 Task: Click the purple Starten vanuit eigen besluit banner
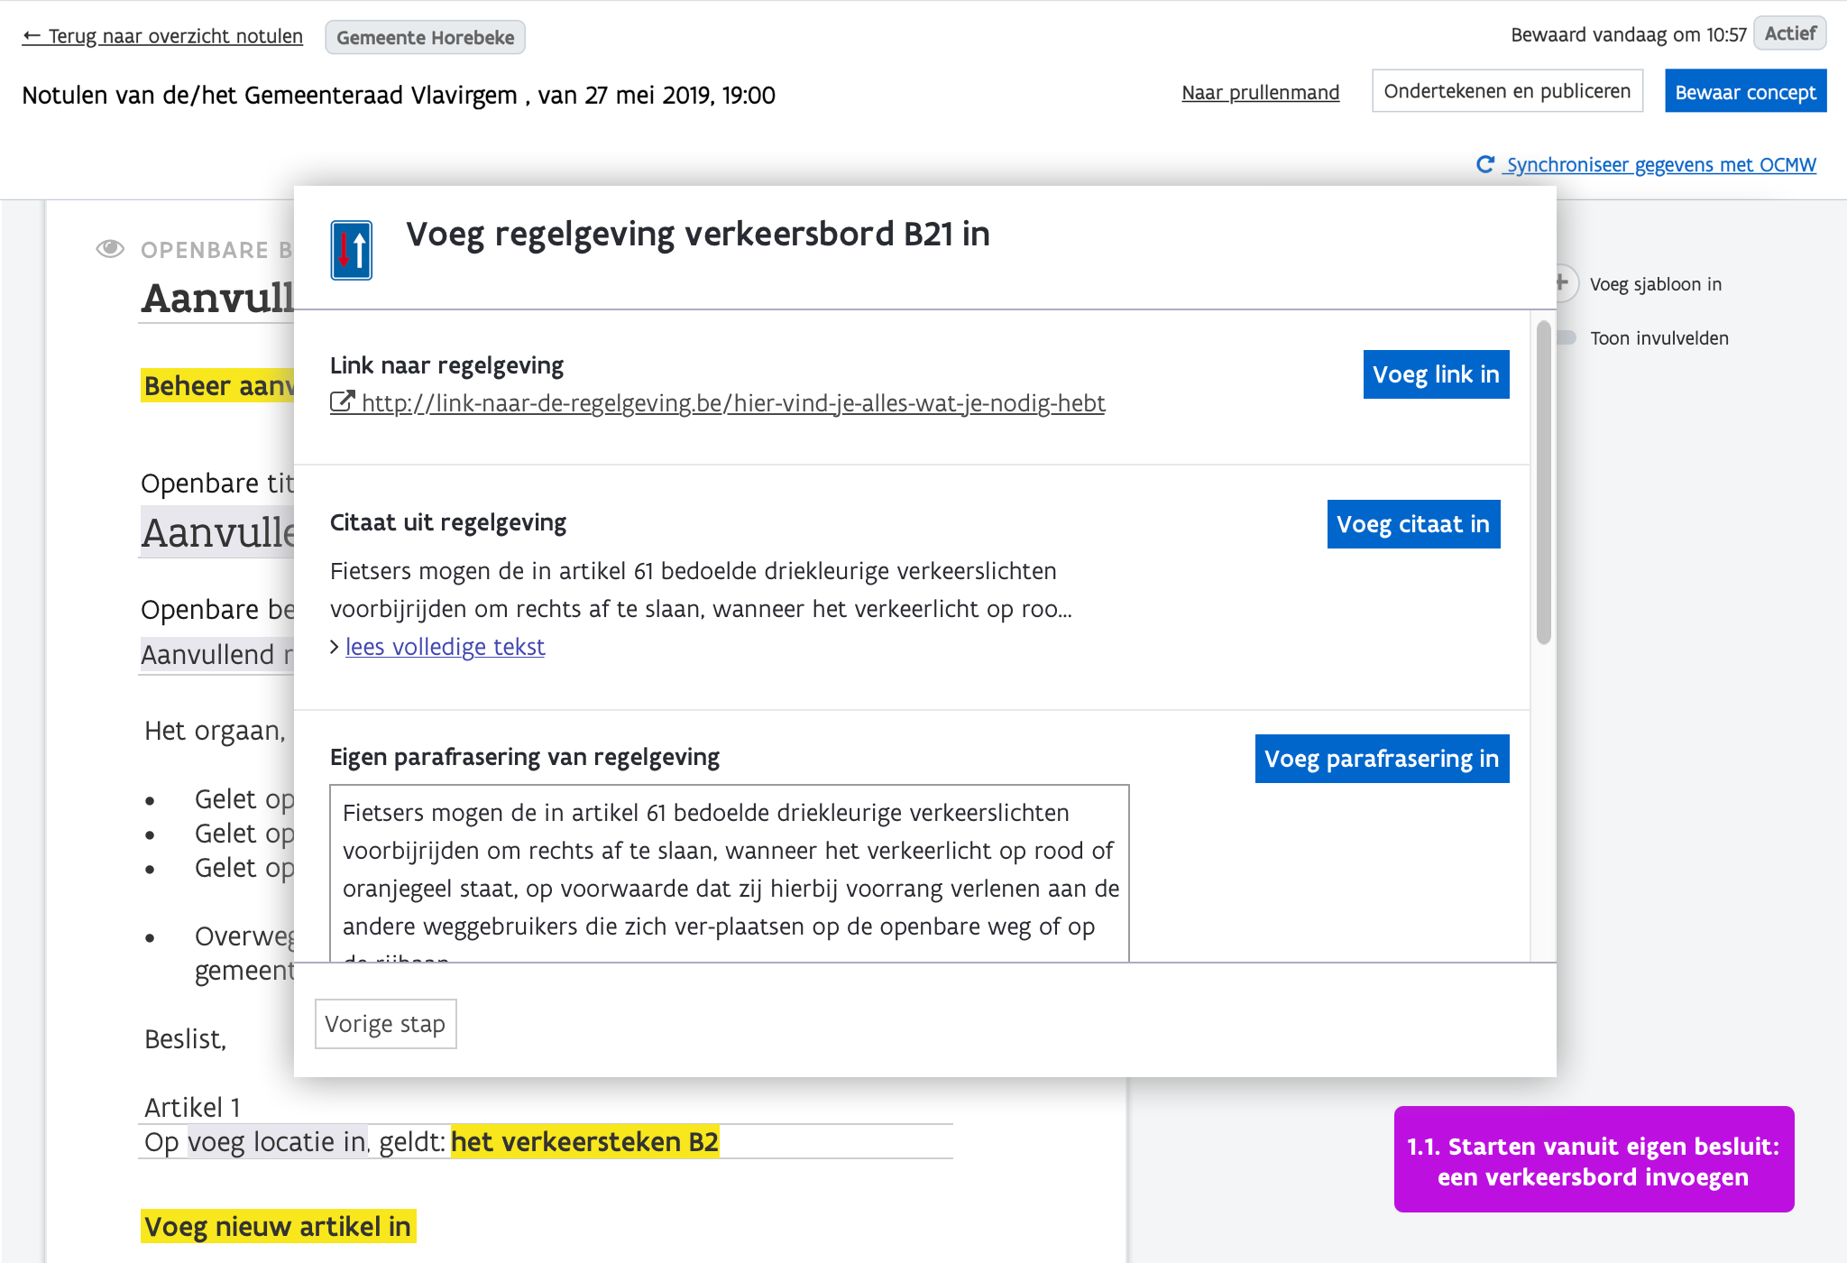tap(1594, 1160)
